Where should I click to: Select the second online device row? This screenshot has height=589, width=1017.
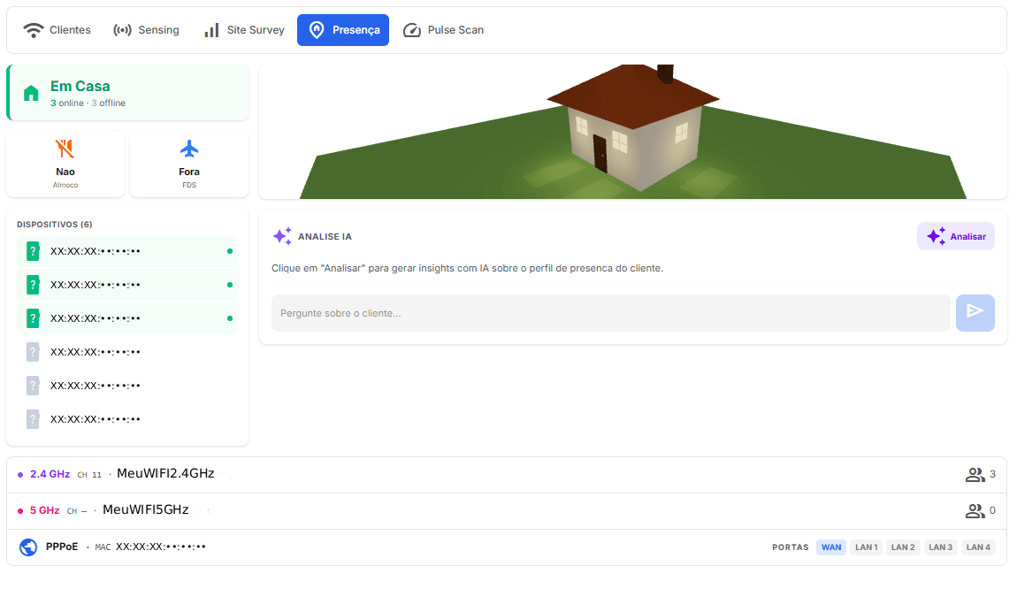coord(127,285)
